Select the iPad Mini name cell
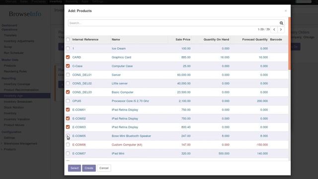This screenshot has width=318, height=179. coord(118,154)
